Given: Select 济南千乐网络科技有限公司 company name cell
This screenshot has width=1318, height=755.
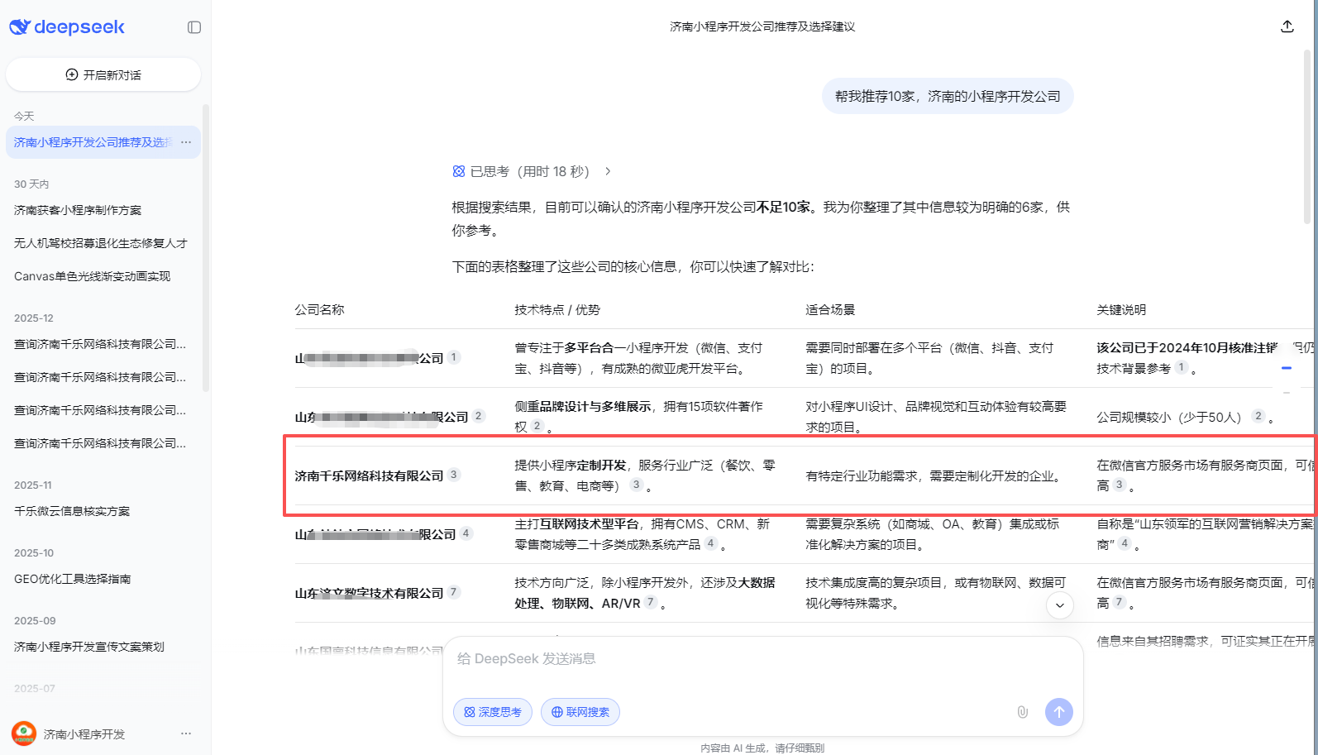Looking at the screenshot, I should (370, 475).
